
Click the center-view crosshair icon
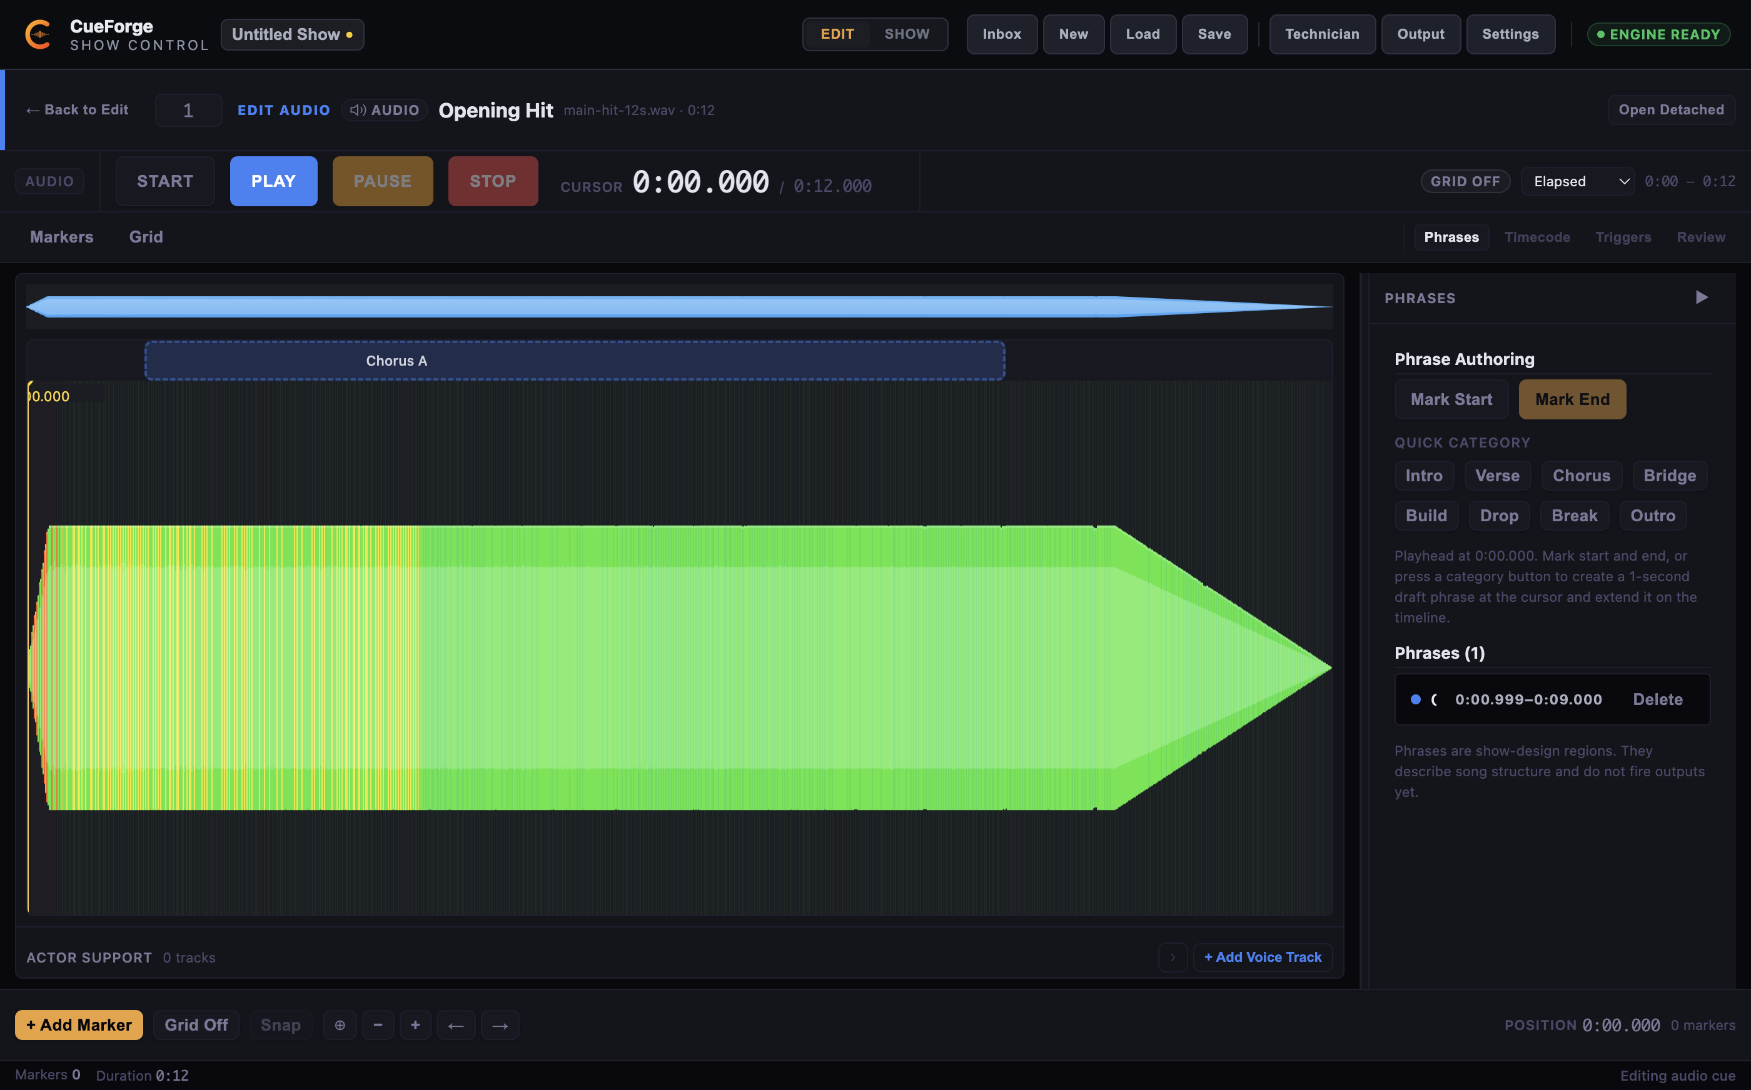pyautogui.click(x=340, y=1025)
